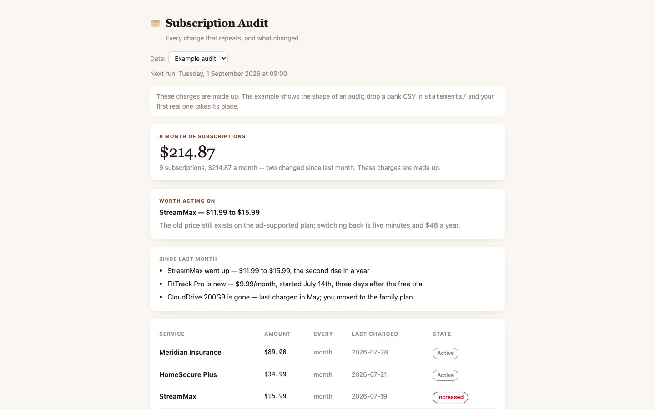The image size is (655, 409).
Task: Click the Service column header
Action: click(x=172, y=334)
